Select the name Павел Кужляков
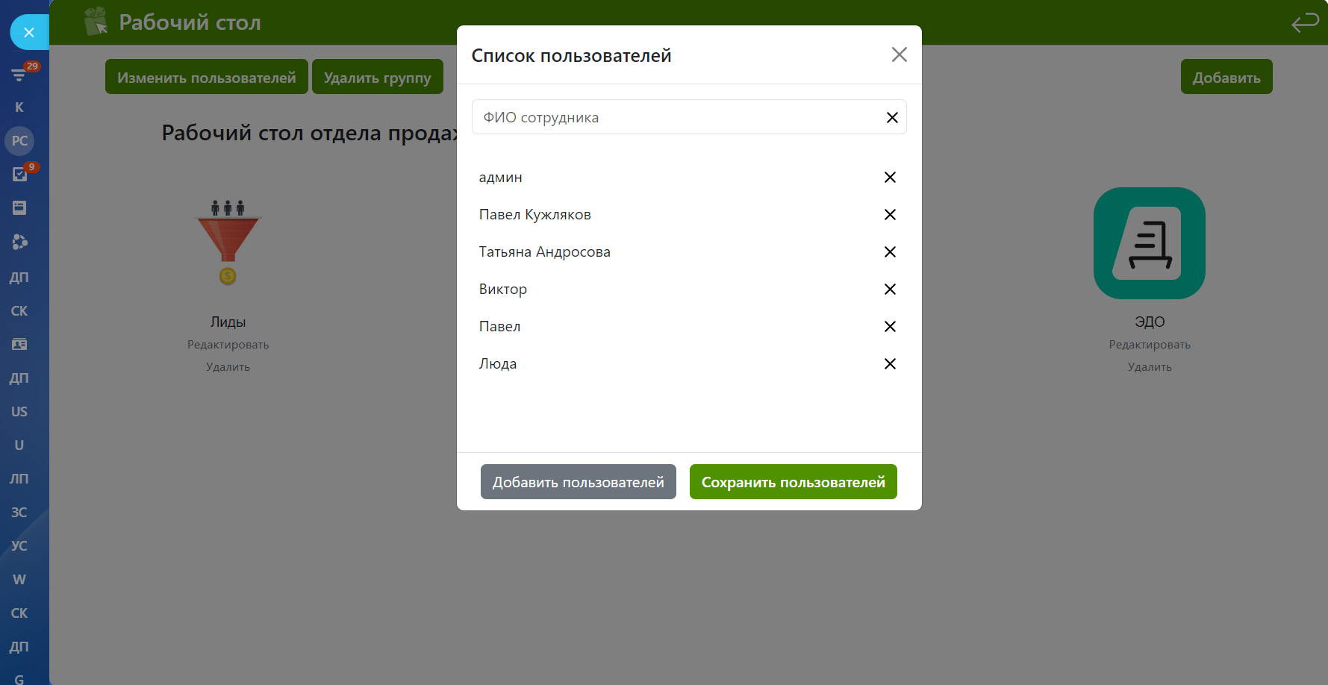 coord(535,215)
